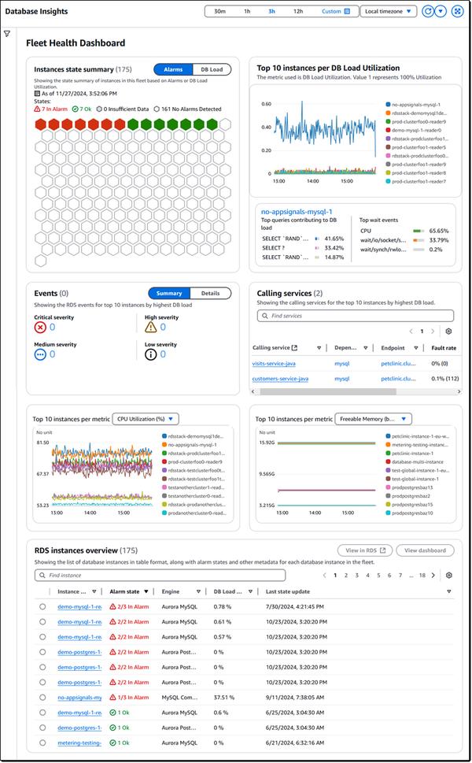Click the Ok icon in metering-testing row
The height and width of the screenshot is (763, 472).
tap(112, 743)
